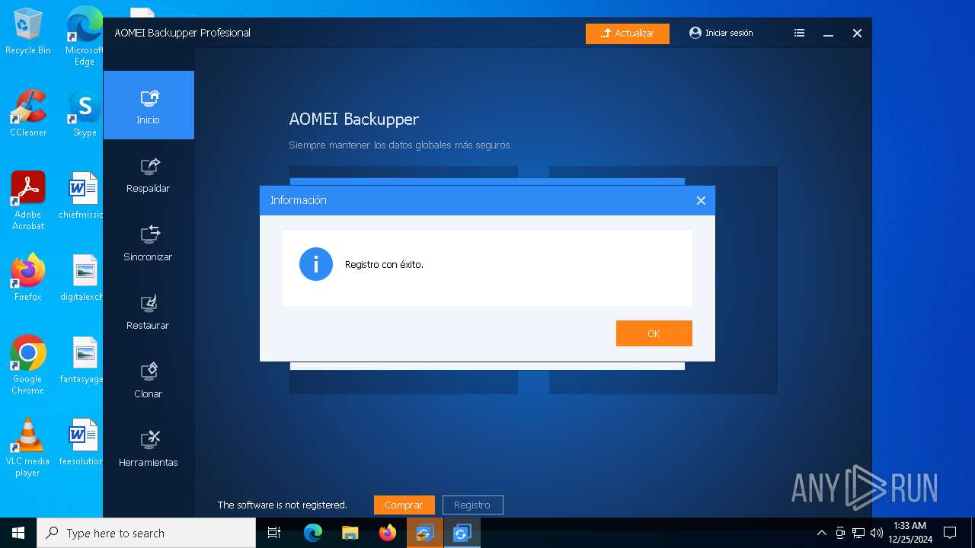Click the taskbar search box

tap(146, 533)
